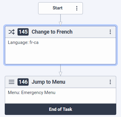Open the Change to French kebab menu
The image size is (121, 117).
coord(110,32)
